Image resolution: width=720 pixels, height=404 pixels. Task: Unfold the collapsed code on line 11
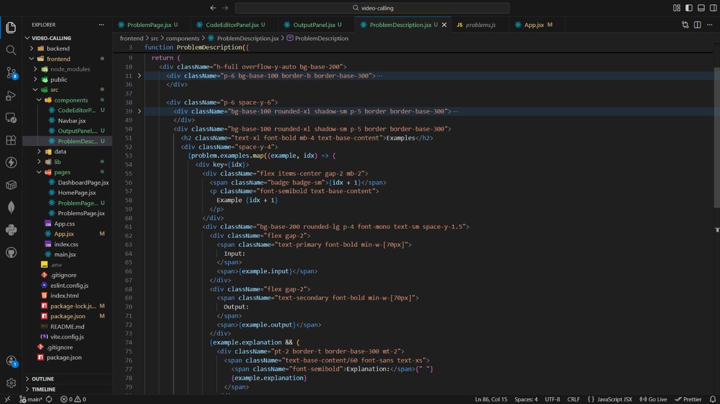click(x=139, y=76)
